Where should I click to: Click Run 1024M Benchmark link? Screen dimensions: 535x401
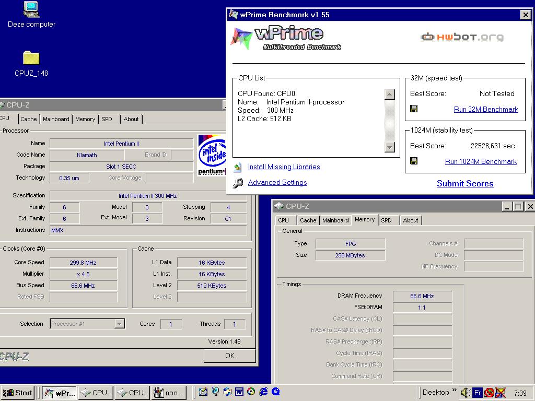[481, 162]
